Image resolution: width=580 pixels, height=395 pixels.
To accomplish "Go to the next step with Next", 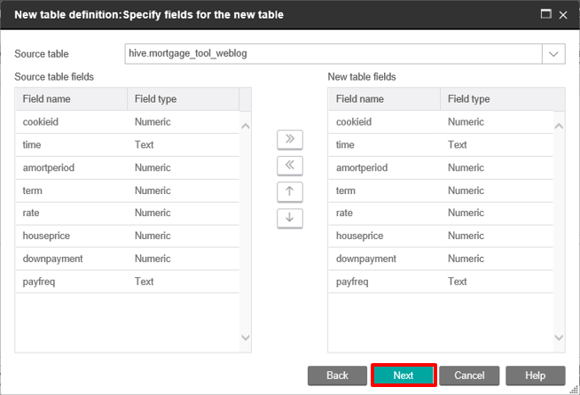I will (x=404, y=376).
